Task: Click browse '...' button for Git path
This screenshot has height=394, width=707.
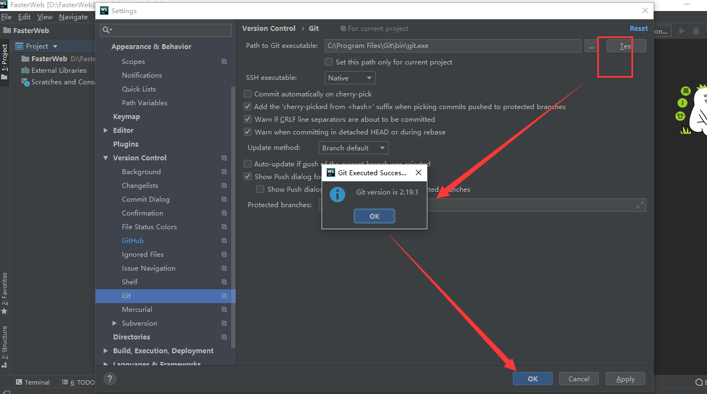Action: (x=591, y=46)
